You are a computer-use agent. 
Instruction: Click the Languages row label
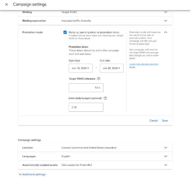29,156
